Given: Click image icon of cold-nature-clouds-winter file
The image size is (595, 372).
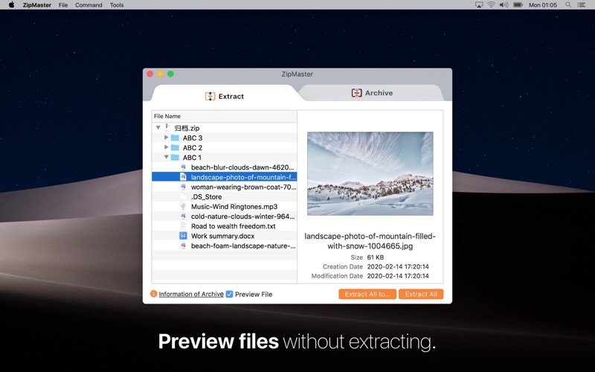Looking at the screenshot, I should tap(183, 217).
